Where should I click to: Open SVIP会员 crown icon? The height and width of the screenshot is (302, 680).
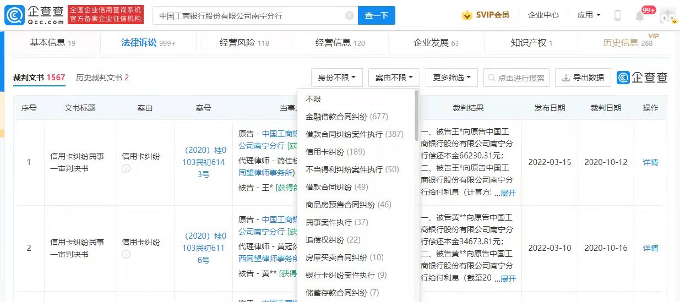(467, 15)
